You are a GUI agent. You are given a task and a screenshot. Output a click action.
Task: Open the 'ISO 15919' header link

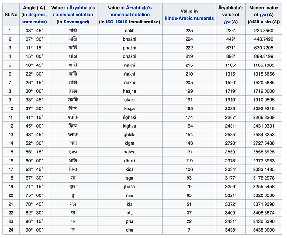pyautogui.click(x=117, y=22)
